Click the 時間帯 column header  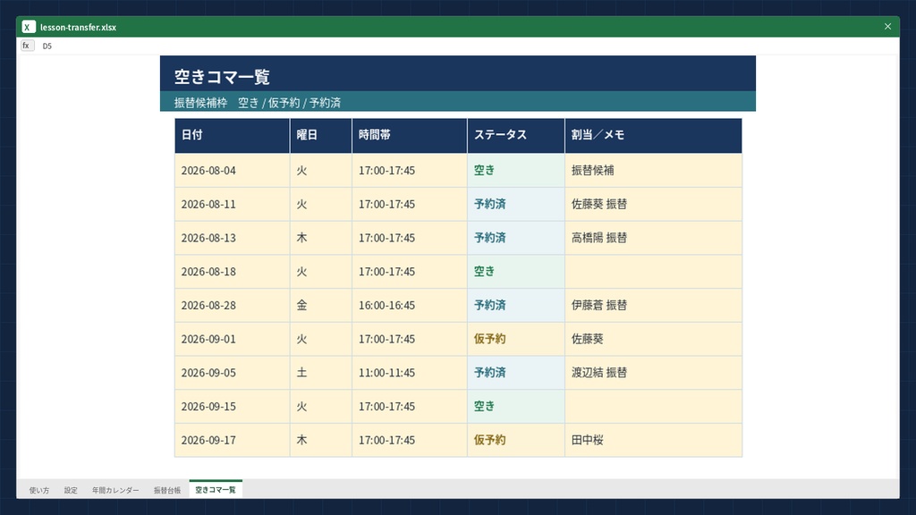coord(410,136)
